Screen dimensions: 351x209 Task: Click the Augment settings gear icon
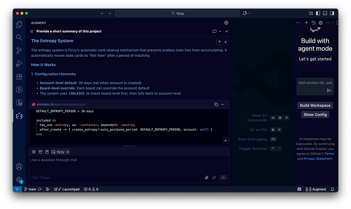(x=226, y=23)
